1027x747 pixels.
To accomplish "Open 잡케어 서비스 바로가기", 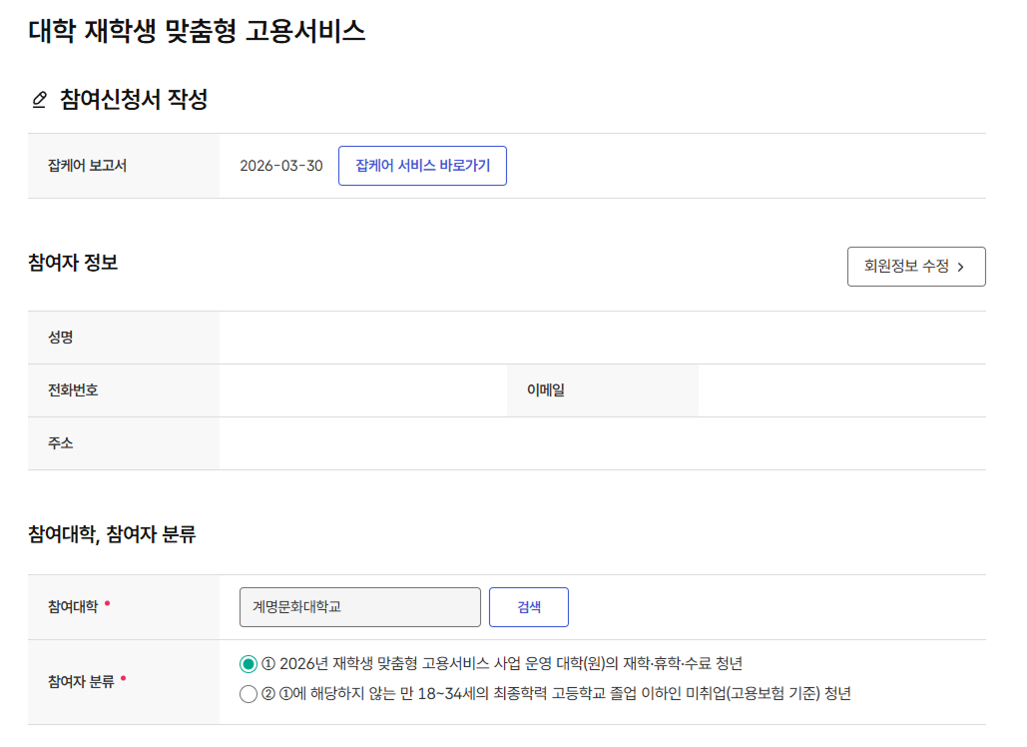I will coord(422,166).
